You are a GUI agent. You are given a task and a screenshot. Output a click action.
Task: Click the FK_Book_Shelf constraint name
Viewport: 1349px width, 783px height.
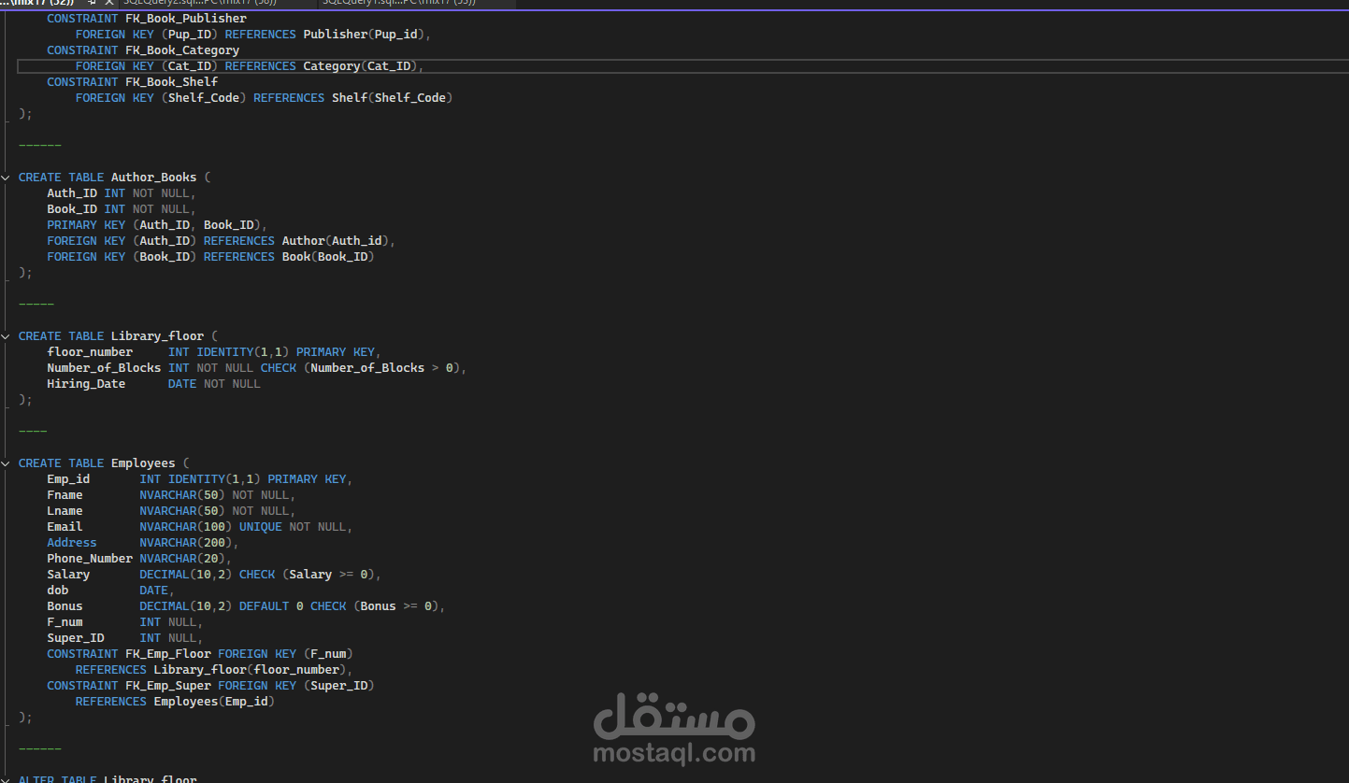pos(172,82)
